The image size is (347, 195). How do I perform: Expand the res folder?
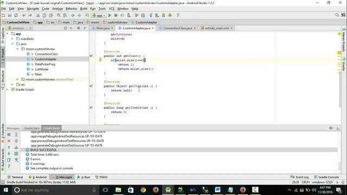pos(12,84)
